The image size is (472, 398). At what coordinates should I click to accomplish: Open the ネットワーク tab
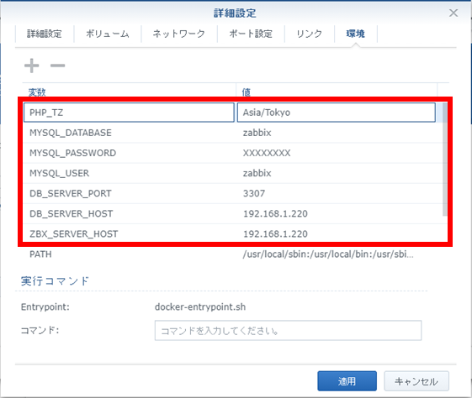pos(179,34)
